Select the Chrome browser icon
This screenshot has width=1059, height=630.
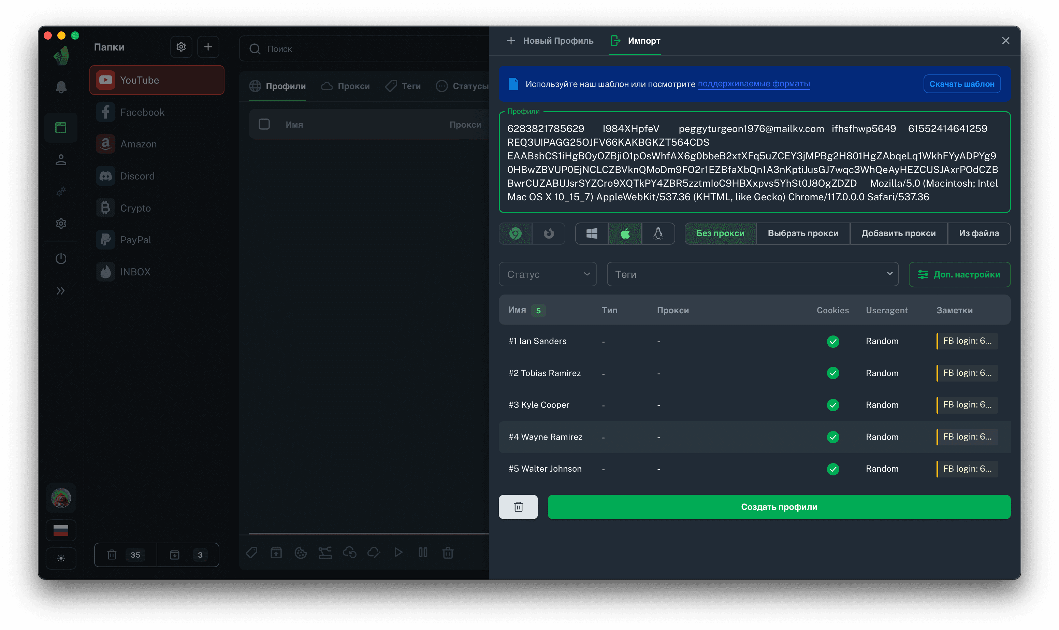coord(515,233)
